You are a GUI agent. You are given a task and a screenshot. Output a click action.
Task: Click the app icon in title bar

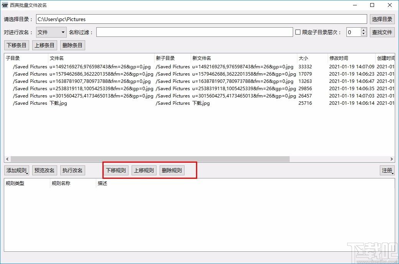point(5,5)
